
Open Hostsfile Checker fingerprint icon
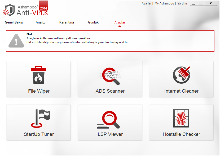pos(181,118)
